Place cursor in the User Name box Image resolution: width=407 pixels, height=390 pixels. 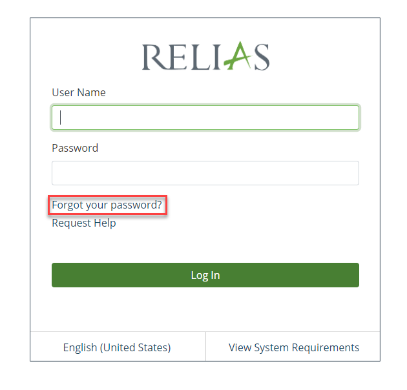pos(205,118)
